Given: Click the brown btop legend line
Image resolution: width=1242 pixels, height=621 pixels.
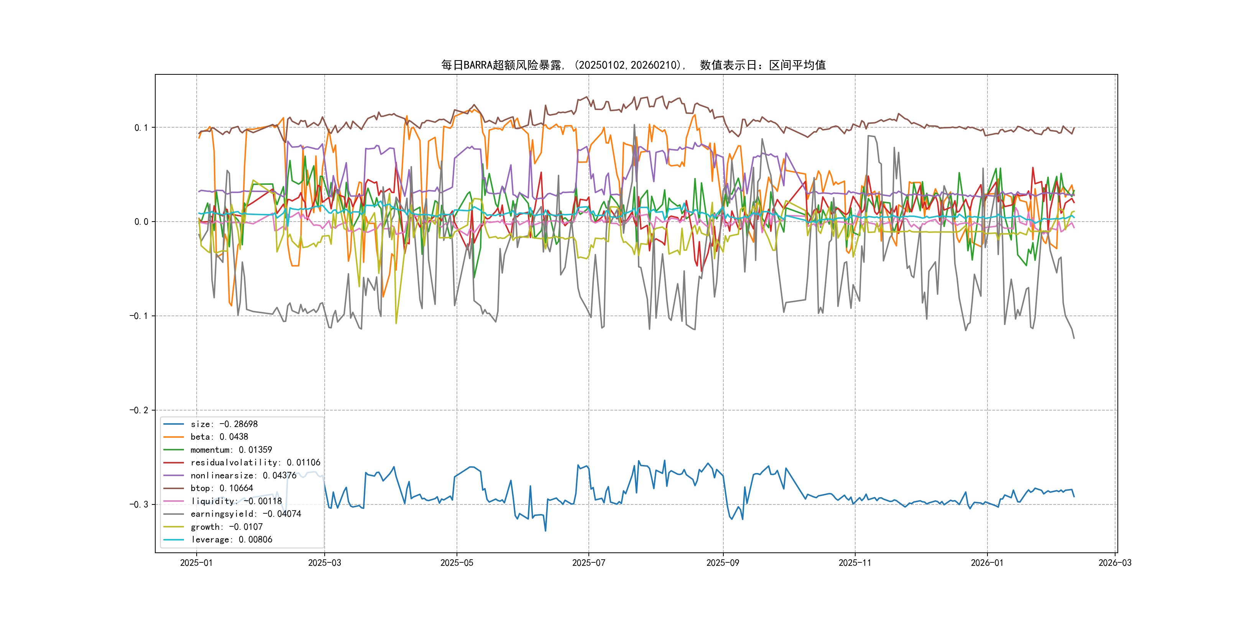Looking at the screenshot, I should (174, 488).
